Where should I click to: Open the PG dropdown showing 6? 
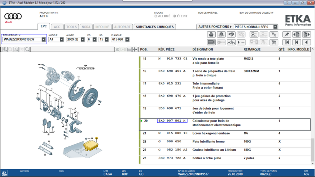point(95,39)
